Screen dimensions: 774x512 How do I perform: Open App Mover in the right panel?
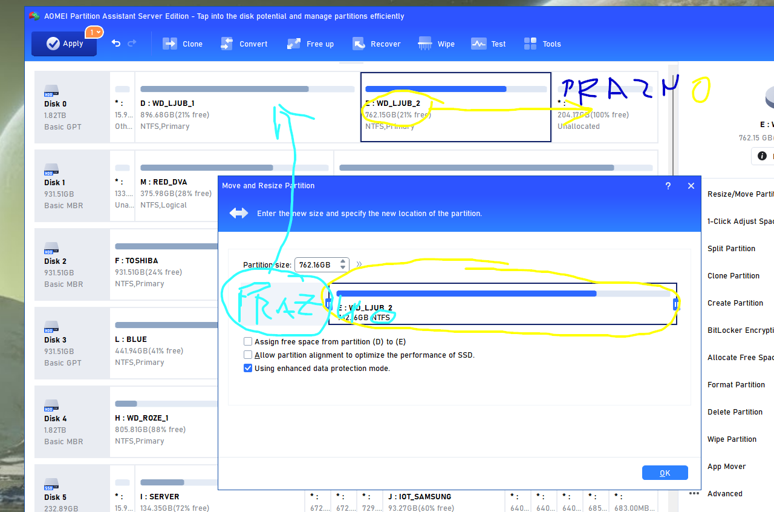click(726, 467)
